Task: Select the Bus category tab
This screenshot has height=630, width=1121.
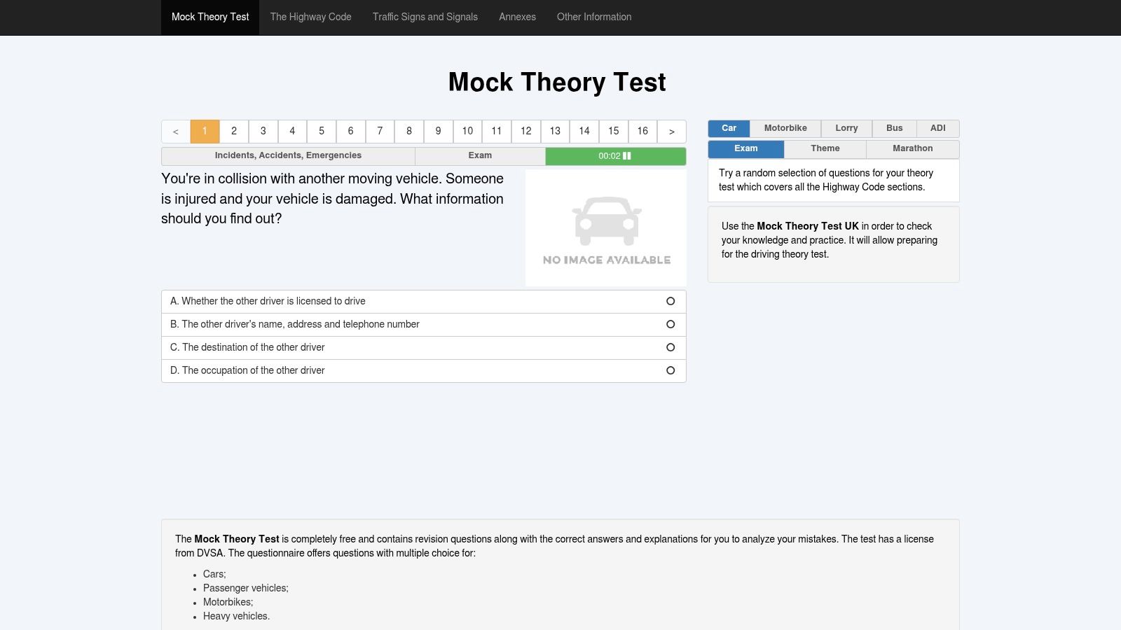Action: 895,129
